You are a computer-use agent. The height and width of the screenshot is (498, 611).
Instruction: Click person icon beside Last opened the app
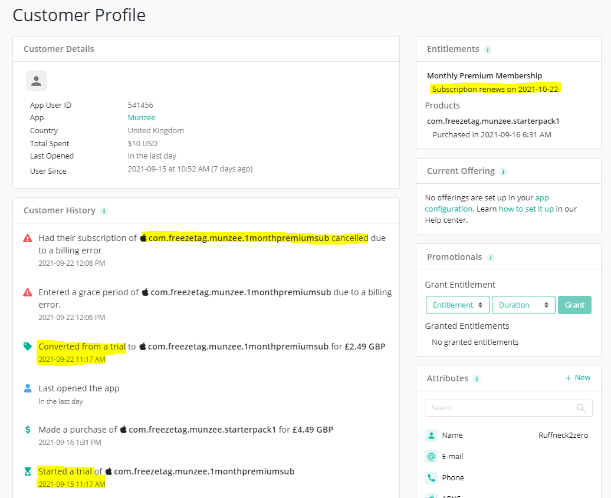pyautogui.click(x=28, y=388)
